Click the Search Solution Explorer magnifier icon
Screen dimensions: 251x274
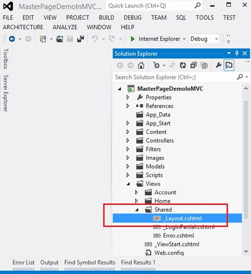pyautogui.click(x=240, y=77)
